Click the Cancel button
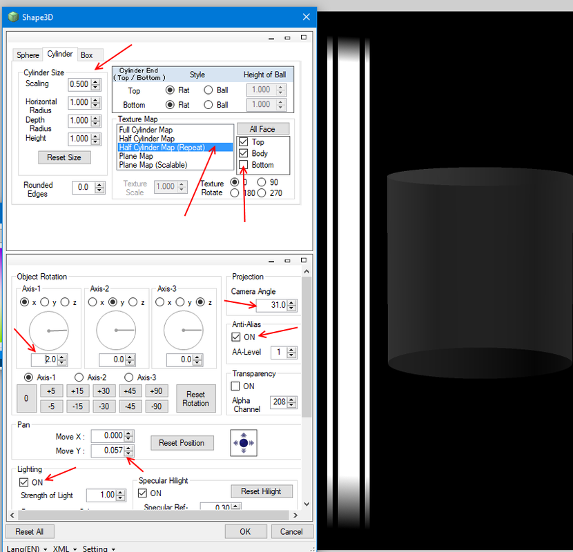Viewport: 573px width, 552px height. coord(291,531)
